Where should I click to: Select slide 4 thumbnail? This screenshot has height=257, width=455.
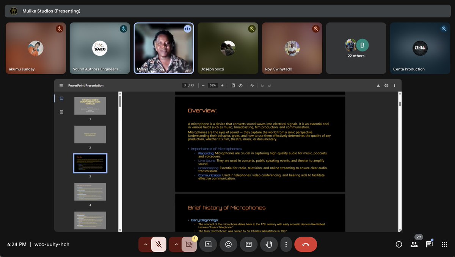90,192
